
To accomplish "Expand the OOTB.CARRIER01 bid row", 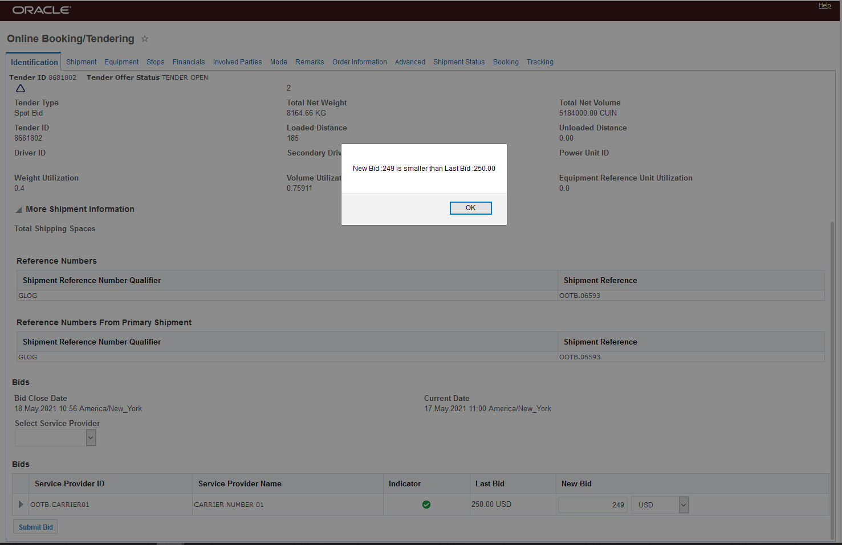I will 21,504.
